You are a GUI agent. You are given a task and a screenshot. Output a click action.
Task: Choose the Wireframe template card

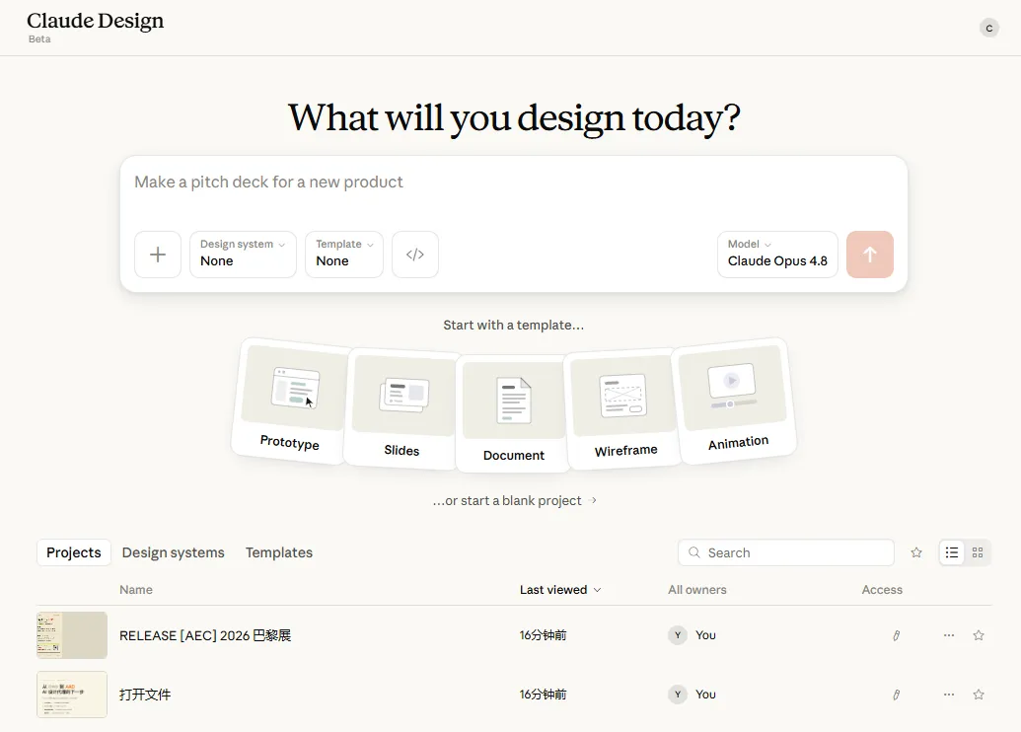pyautogui.click(x=625, y=408)
